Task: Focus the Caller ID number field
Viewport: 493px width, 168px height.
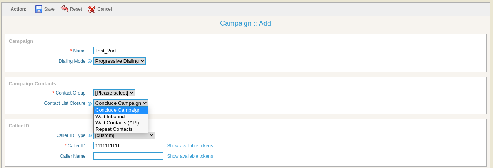Action: (x=128, y=145)
